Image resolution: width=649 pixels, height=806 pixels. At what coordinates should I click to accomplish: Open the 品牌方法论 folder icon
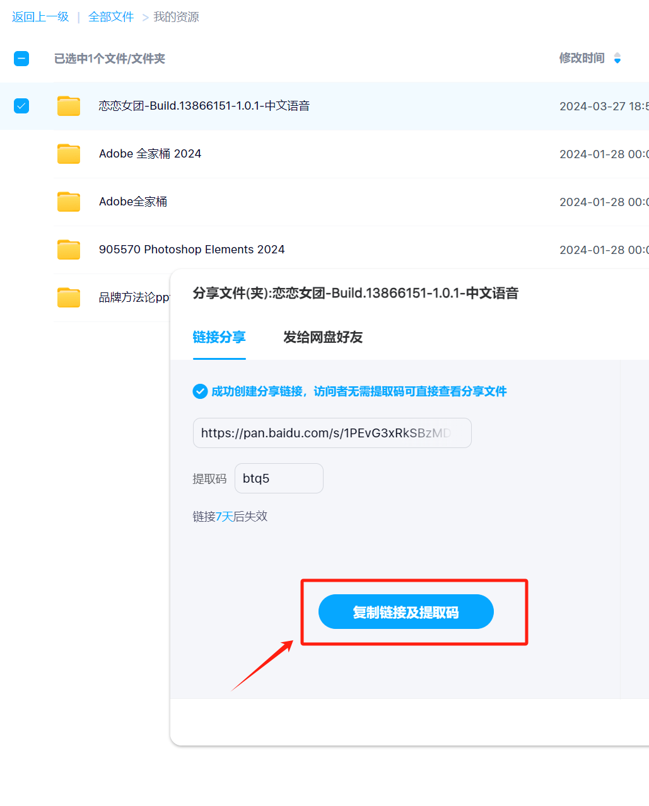[x=69, y=297]
